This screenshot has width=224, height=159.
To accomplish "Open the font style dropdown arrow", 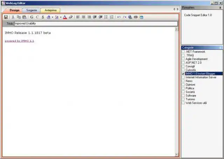I will [x=52, y=17].
